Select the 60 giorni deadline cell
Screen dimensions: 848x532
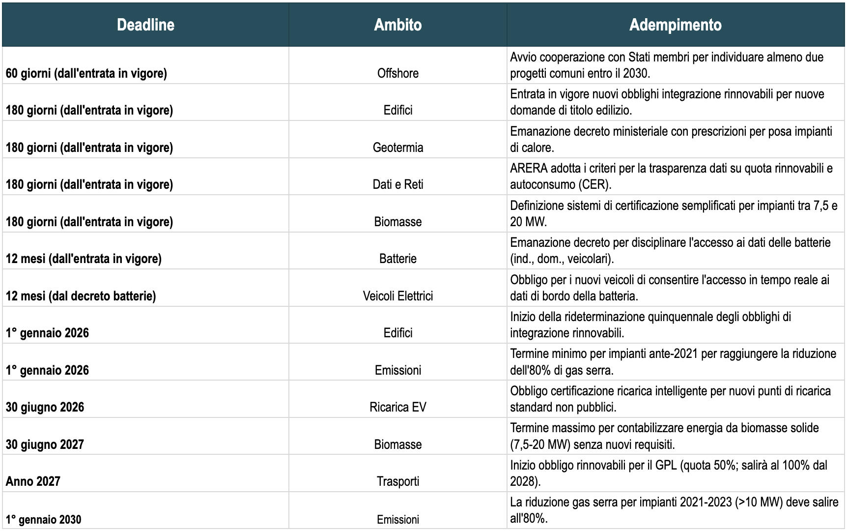point(86,73)
